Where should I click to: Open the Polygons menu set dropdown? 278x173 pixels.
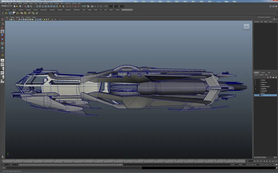pos(7,6)
